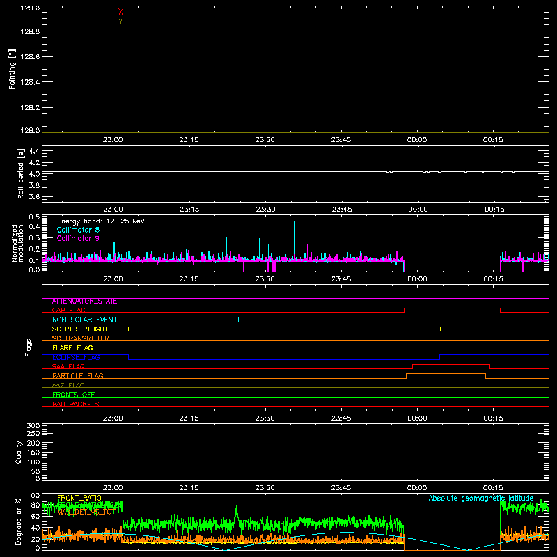Click the 60 tick on Degrees axis

[36, 516]
